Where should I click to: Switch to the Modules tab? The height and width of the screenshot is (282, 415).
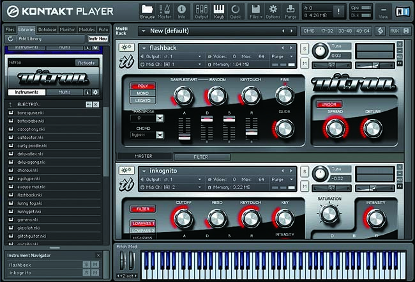87,29
